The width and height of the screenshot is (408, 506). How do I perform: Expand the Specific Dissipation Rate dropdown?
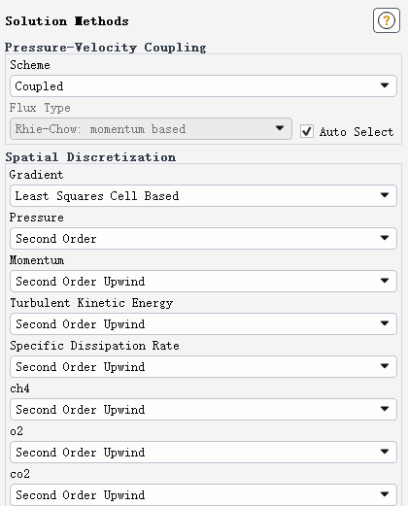coord(203,366)
